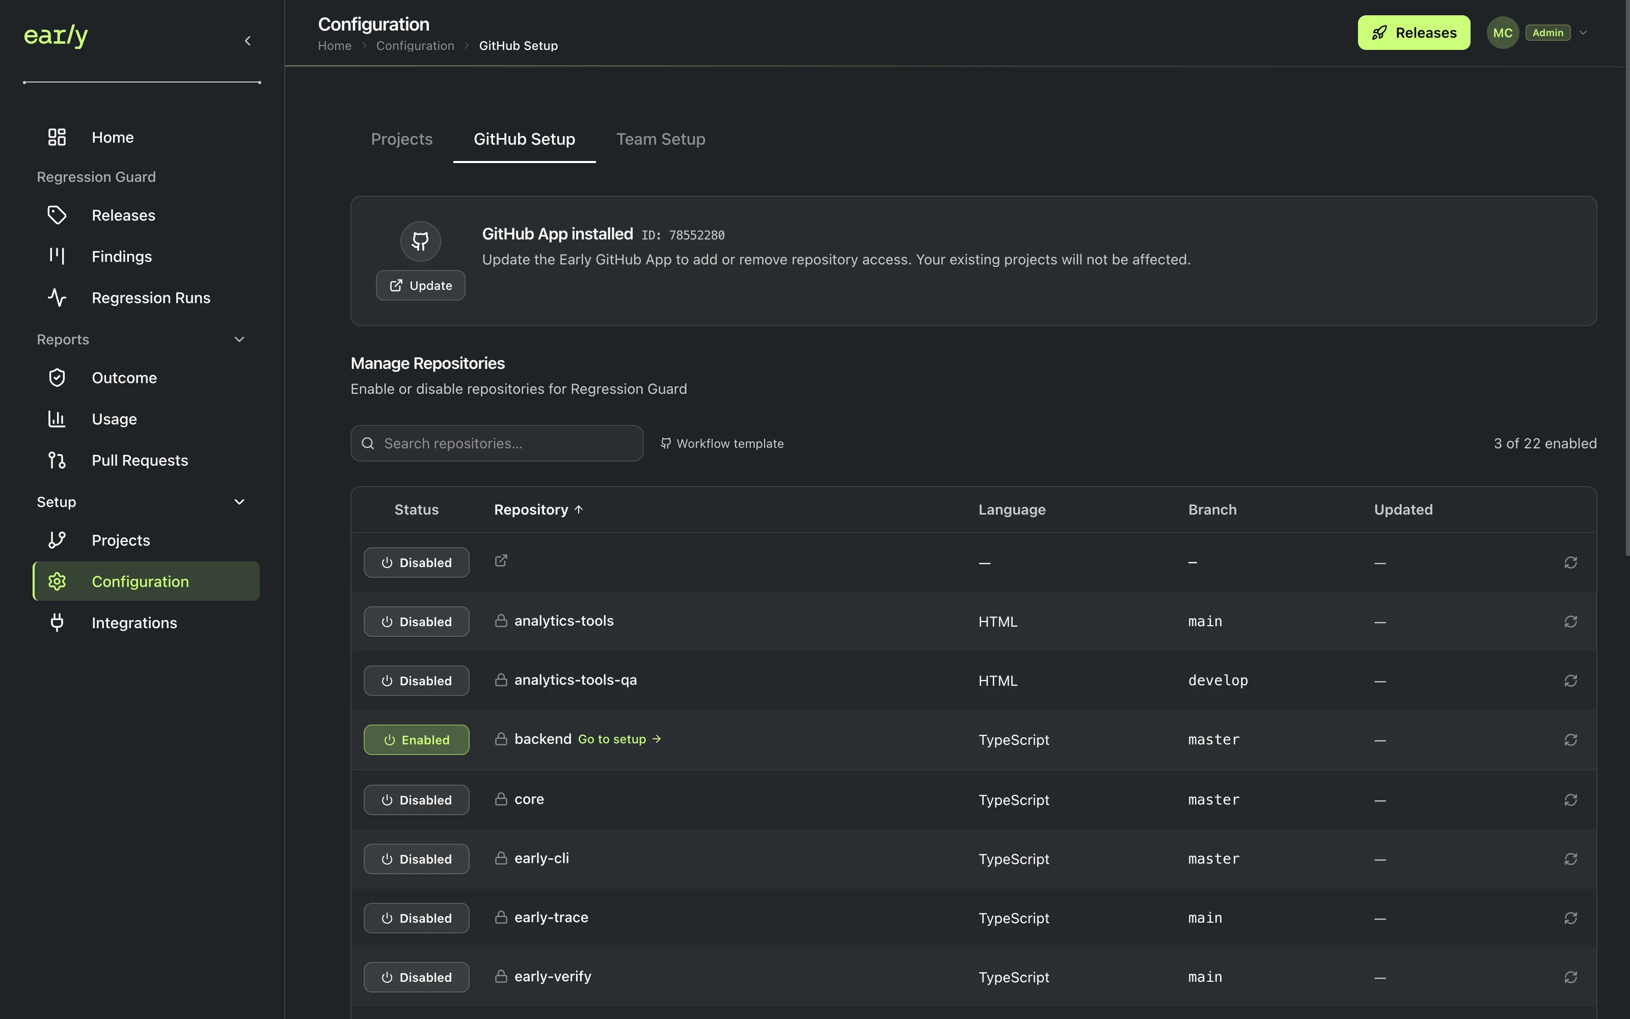This screenshot has height=1019, width=1630.
Task: Click the Updated column header
Action: click(1403, 510)
